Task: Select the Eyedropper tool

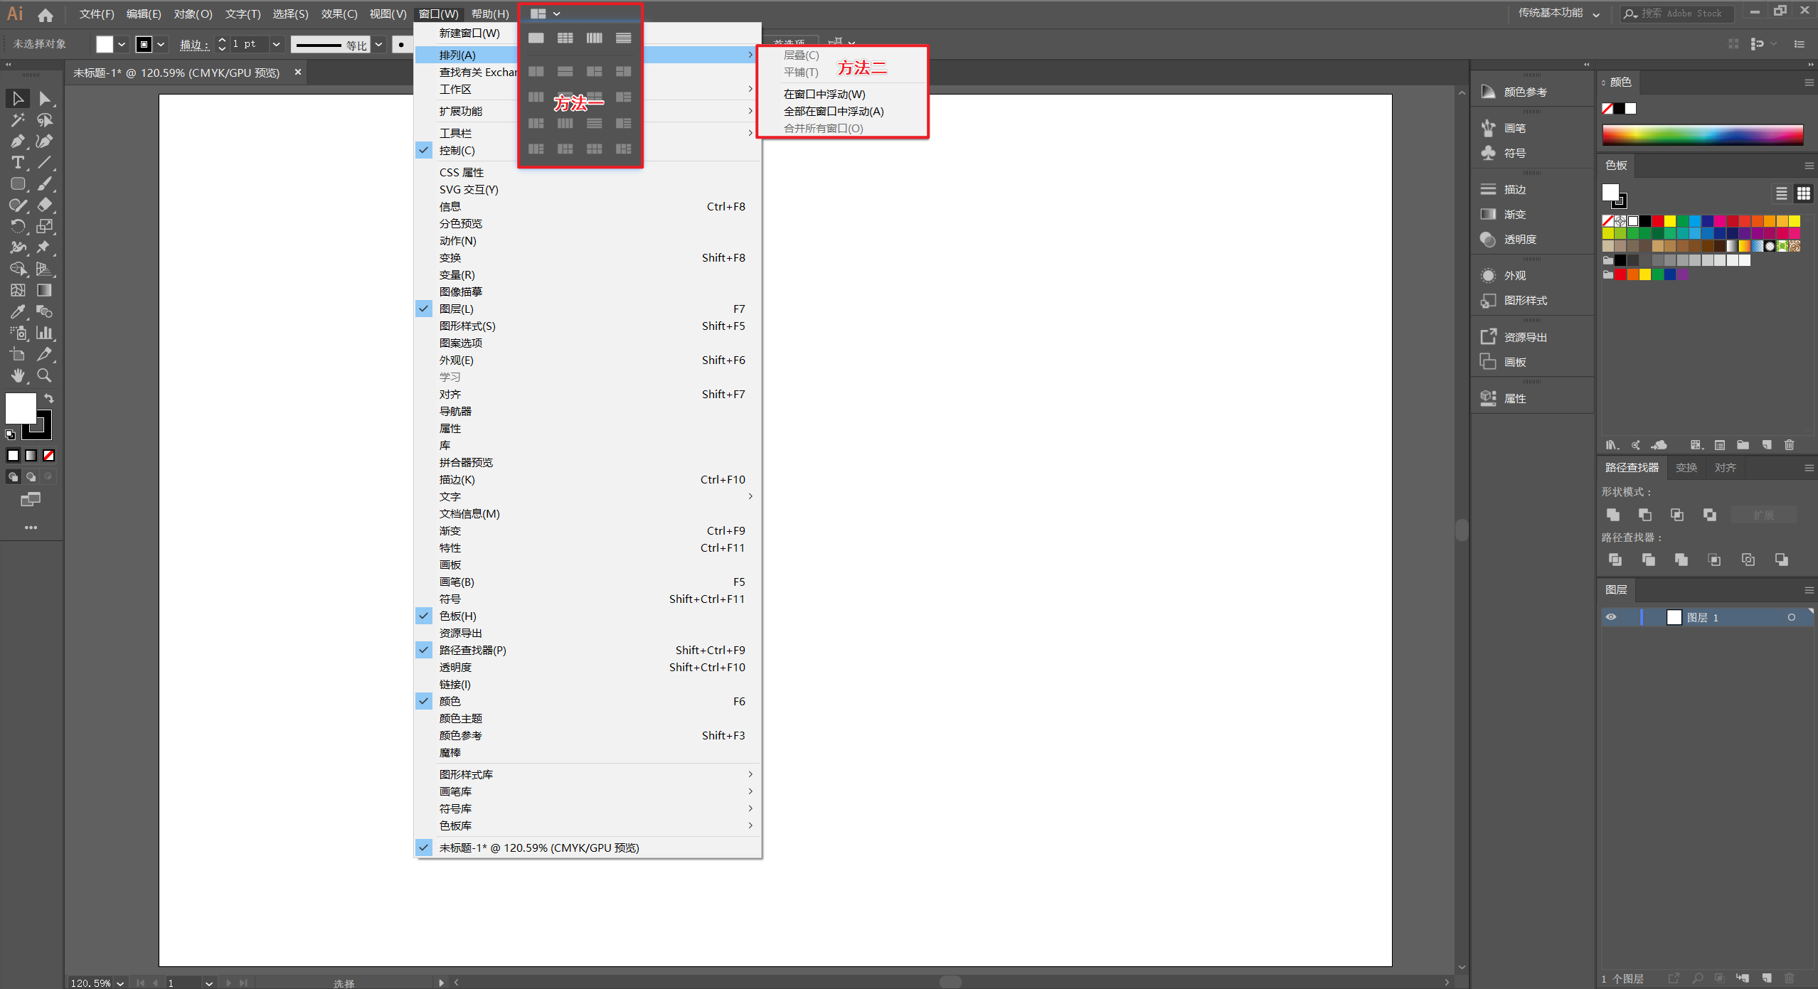Action: [x=17, y=311]
